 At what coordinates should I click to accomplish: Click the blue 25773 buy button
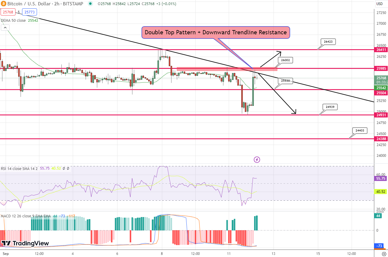click(x=29, y=12)
